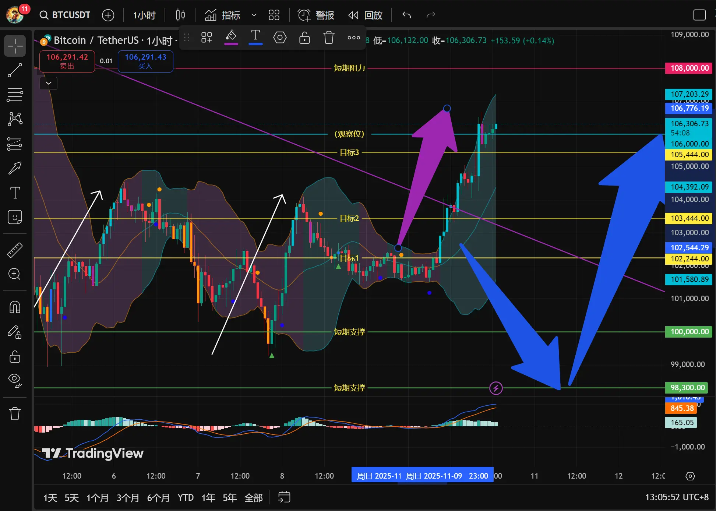Click the trash icon in left sidebar
716x511 pixels.
[x=15, y=413]
